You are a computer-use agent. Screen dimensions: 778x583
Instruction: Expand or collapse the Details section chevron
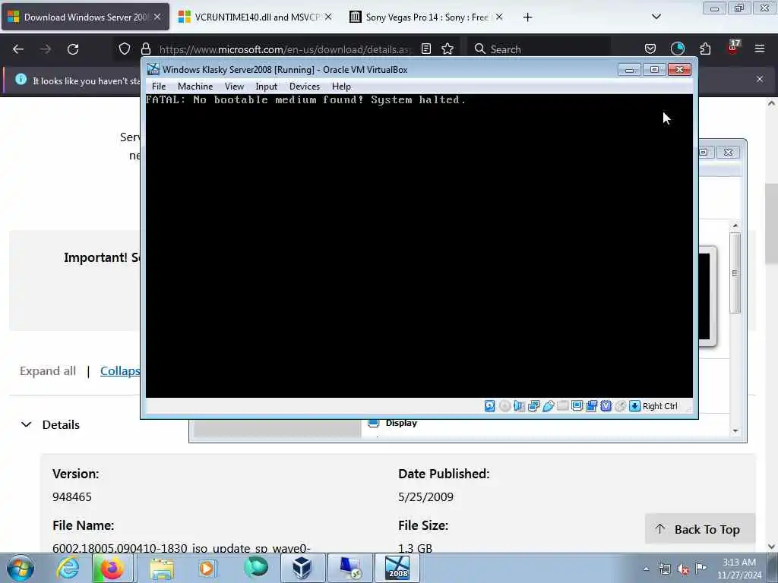coord(27,425)
